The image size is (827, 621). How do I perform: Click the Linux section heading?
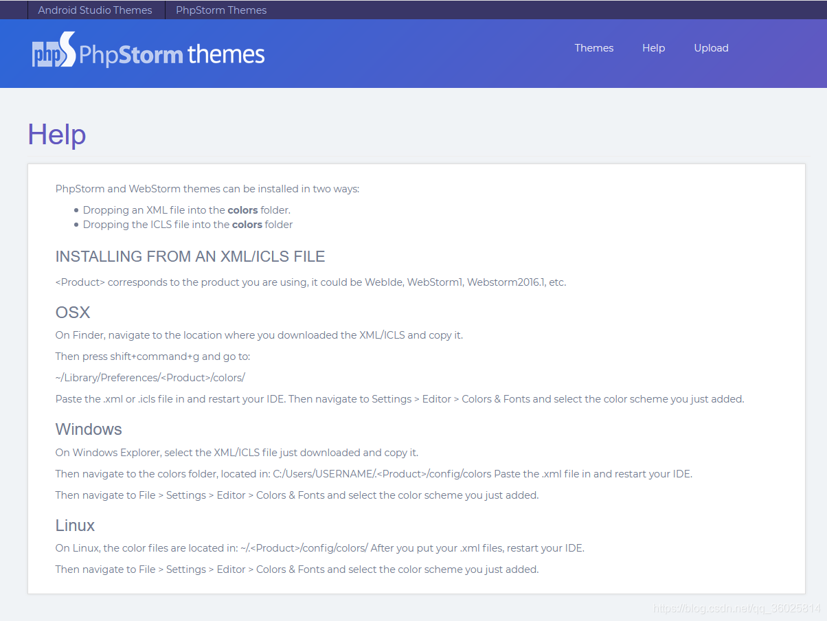point(75,526)
